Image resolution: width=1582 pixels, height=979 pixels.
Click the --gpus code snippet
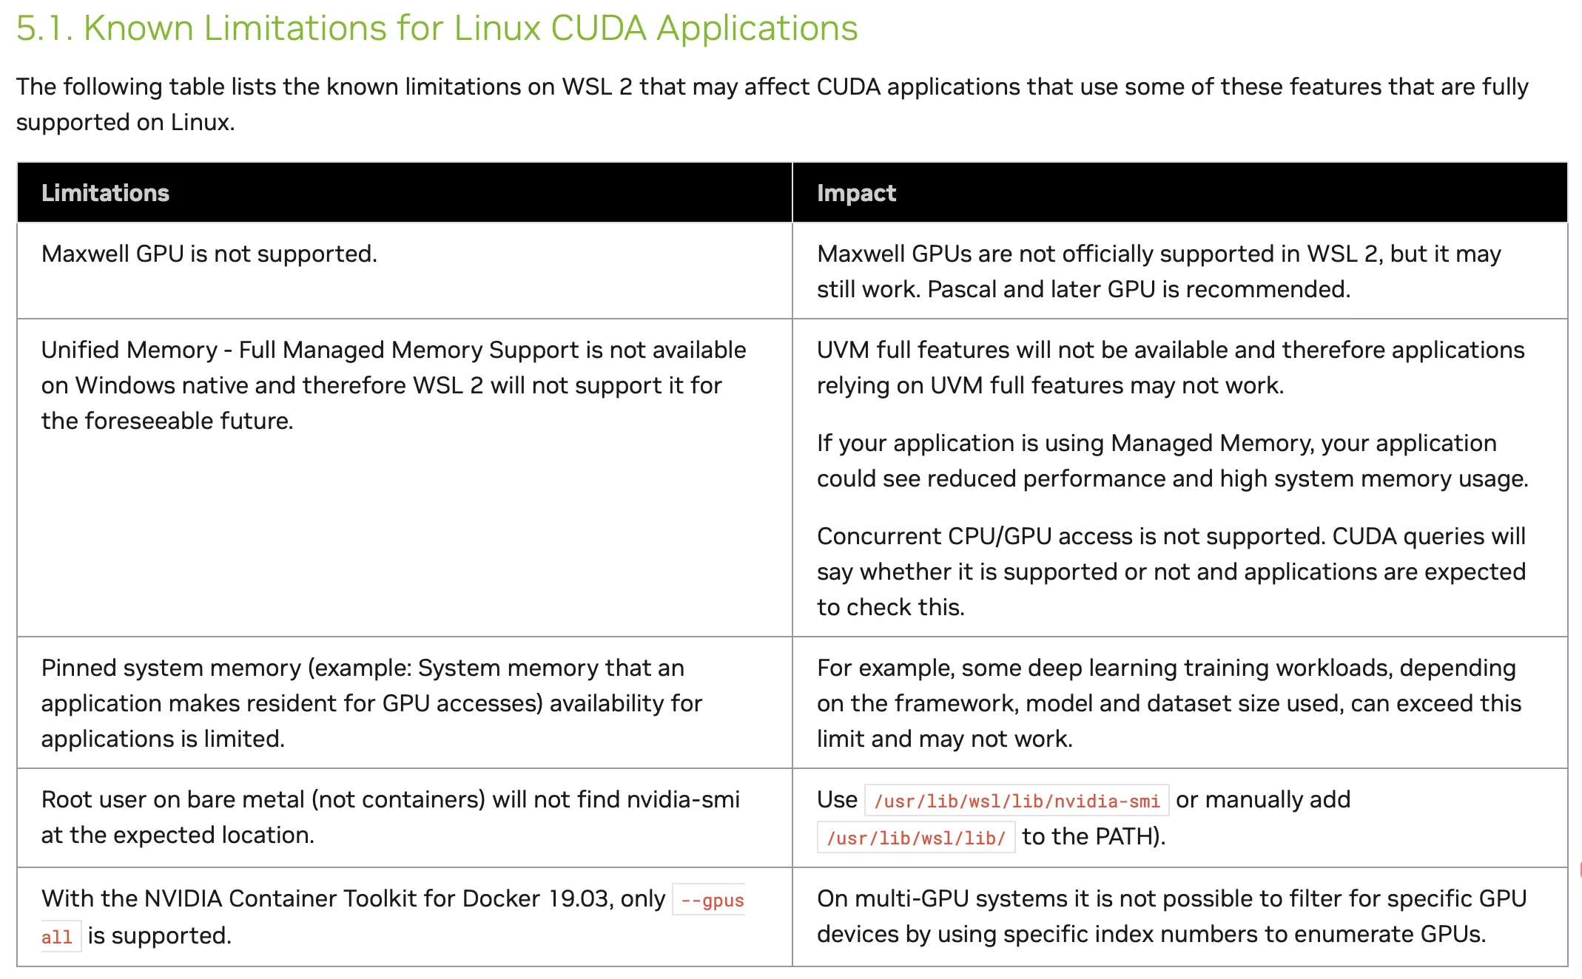click(x=711, y=900)
